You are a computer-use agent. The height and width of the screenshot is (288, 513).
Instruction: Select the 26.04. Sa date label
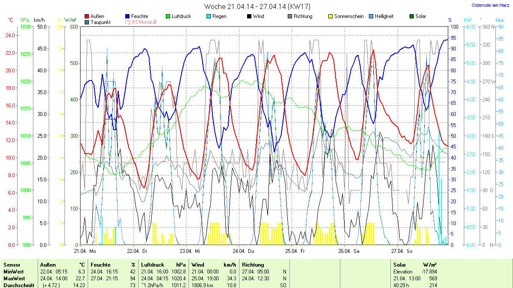[x=348, y=251]
